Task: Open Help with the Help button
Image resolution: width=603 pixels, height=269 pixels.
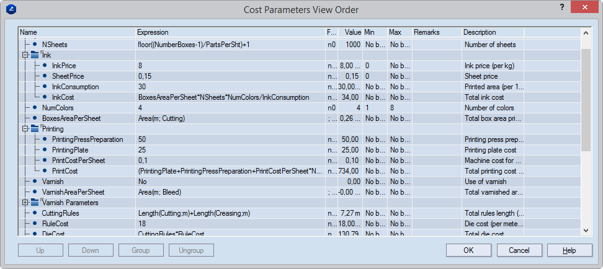Action: click(x=569, y=250)
